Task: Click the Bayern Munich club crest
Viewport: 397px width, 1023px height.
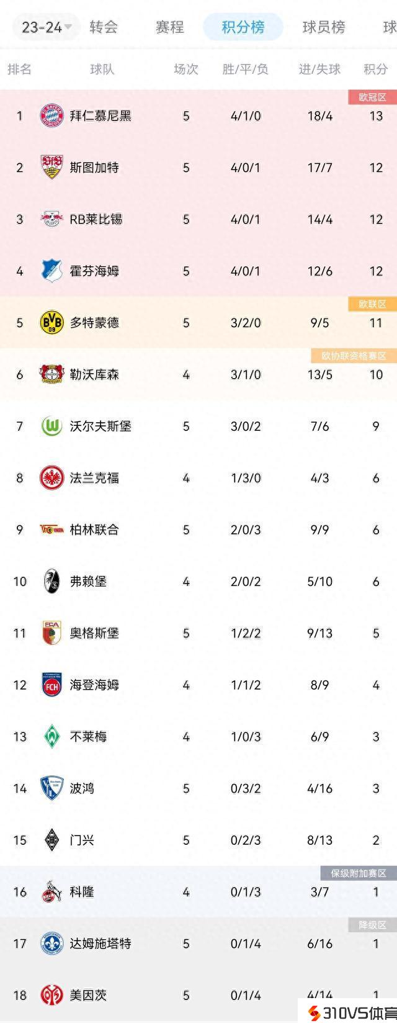Action: (x=51, y=116)
